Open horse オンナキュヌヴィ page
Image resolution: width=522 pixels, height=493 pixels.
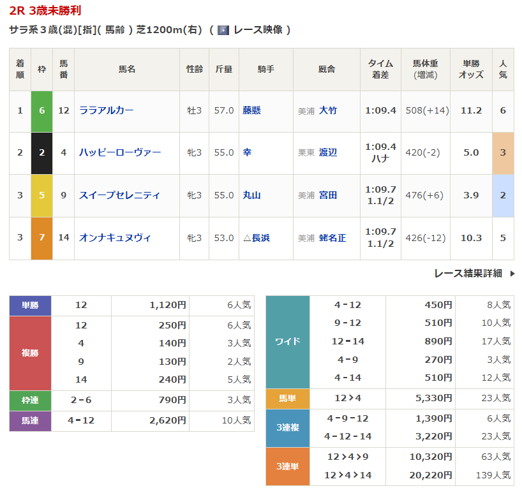click(x=116, y=238)
